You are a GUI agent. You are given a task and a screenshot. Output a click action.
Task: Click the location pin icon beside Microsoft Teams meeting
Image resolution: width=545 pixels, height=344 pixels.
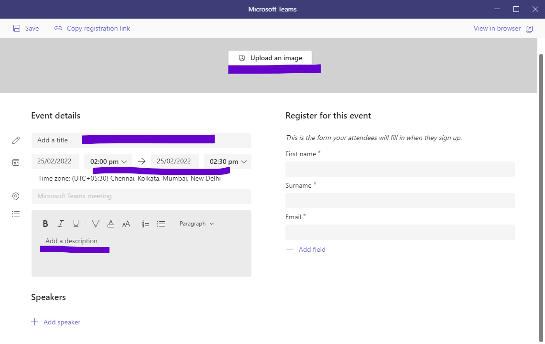coord(16,196)
